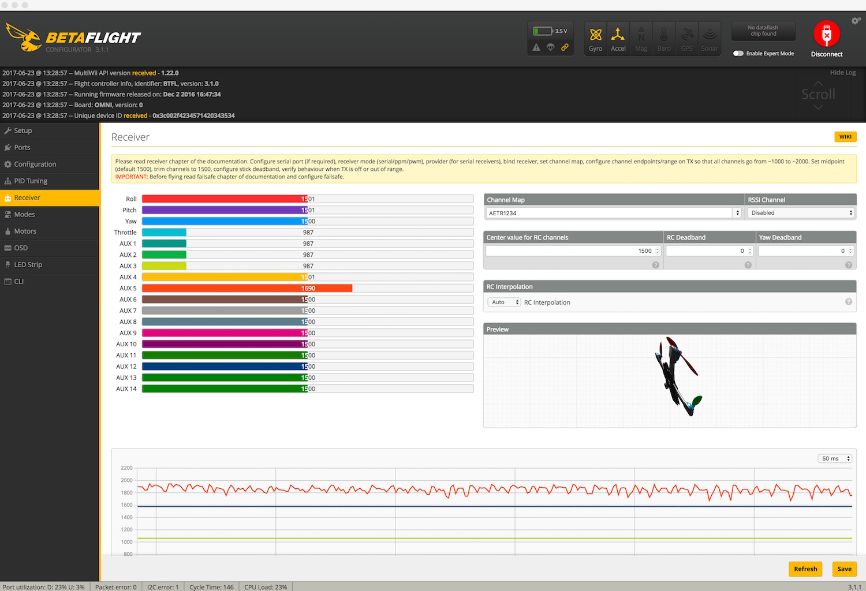This screenshot has height=591, width=866.
Task: Expand the RSSI Channel dropdown
Action: [801, 213]
